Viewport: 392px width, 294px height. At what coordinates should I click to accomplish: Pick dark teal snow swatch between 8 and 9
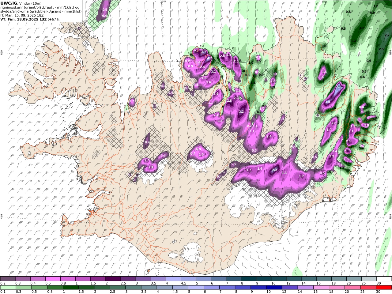click(x=248, y=279)
